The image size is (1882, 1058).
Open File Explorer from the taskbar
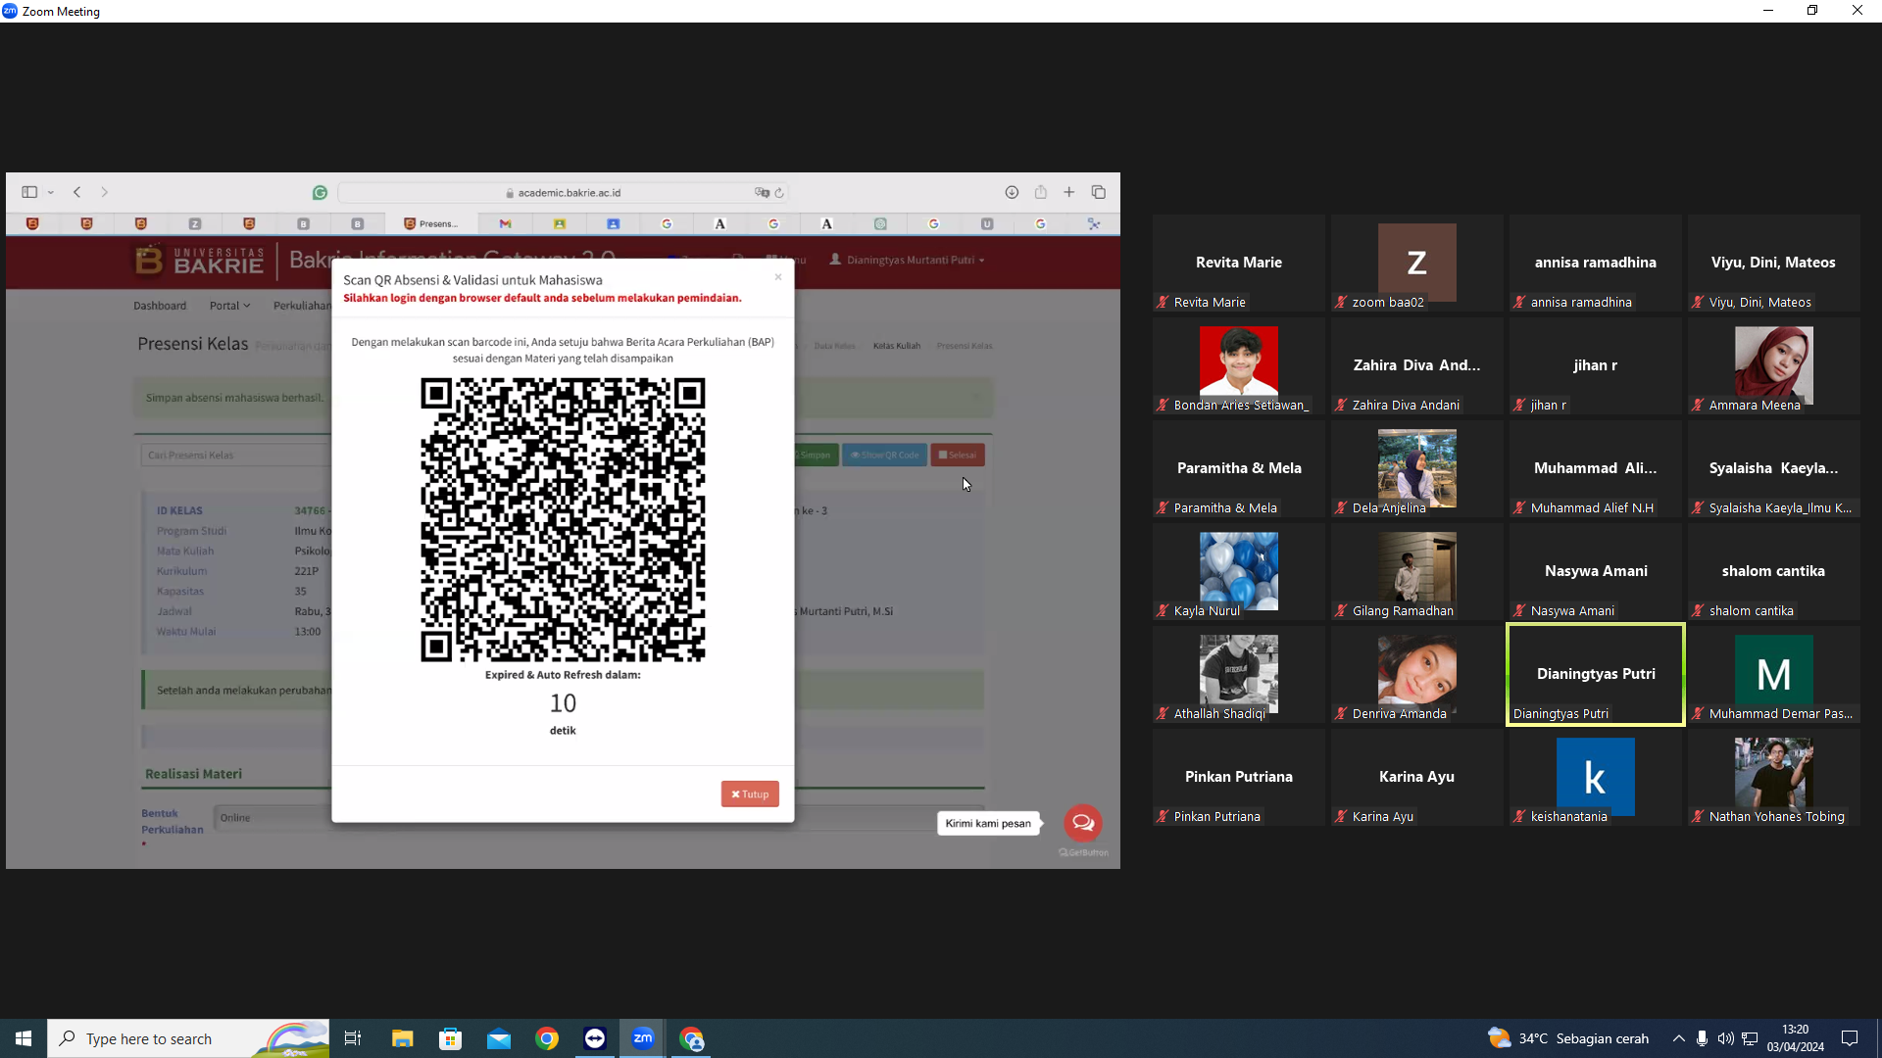pyautogui.click(x=402, y=1038)
